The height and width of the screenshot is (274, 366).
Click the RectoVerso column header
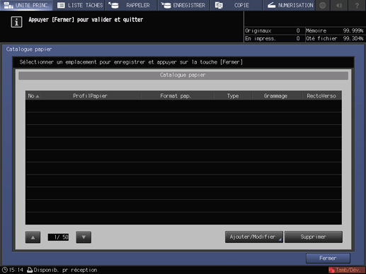(x=321, y=96)
